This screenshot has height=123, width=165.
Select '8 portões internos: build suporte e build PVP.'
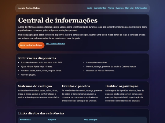point(42,63)
